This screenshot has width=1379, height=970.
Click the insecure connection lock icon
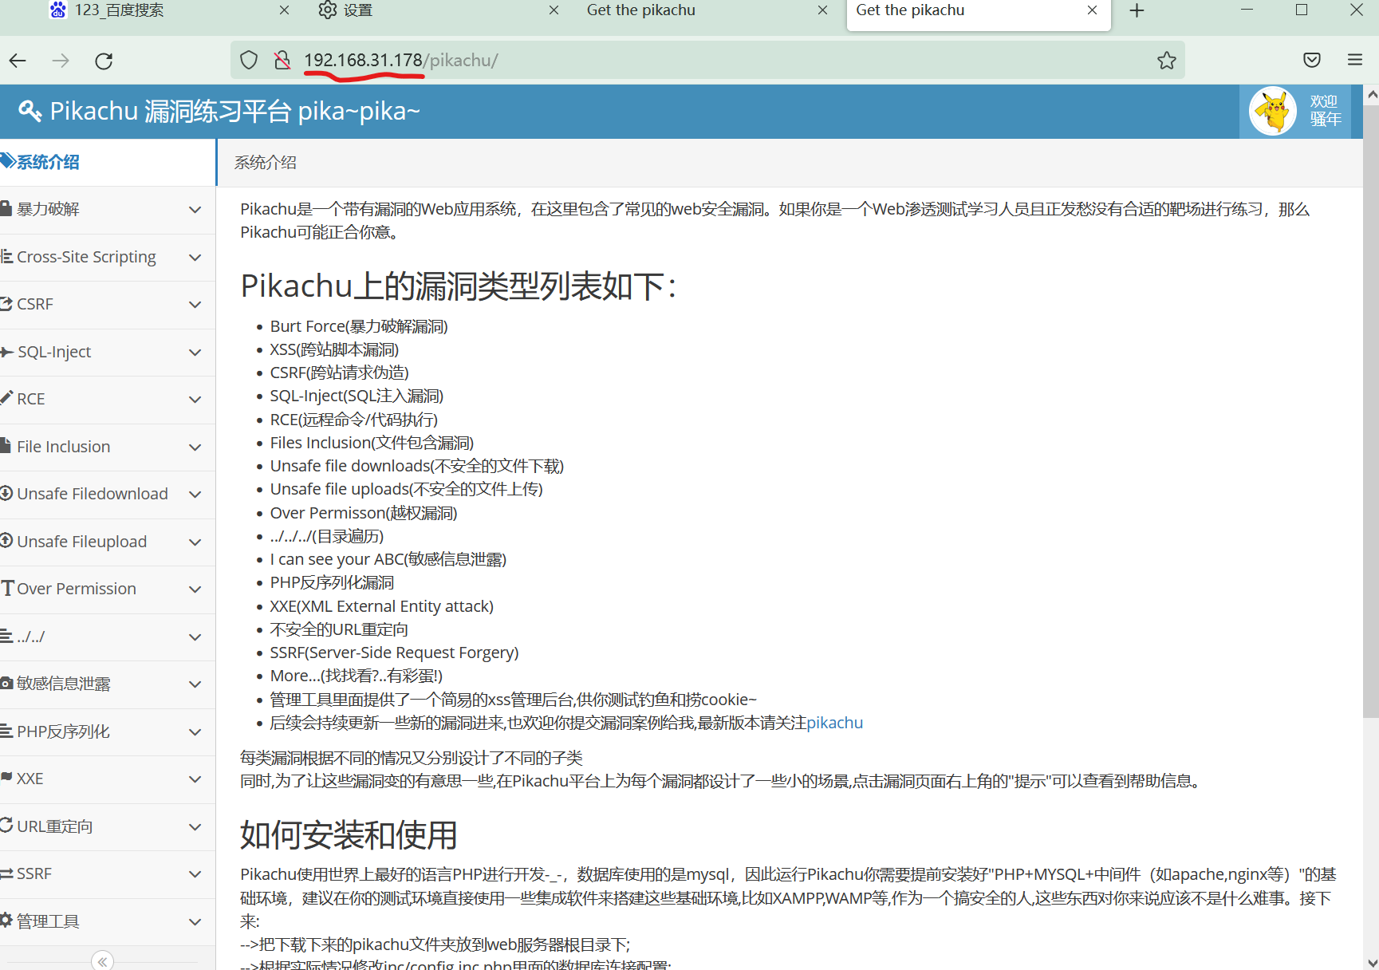282,60
